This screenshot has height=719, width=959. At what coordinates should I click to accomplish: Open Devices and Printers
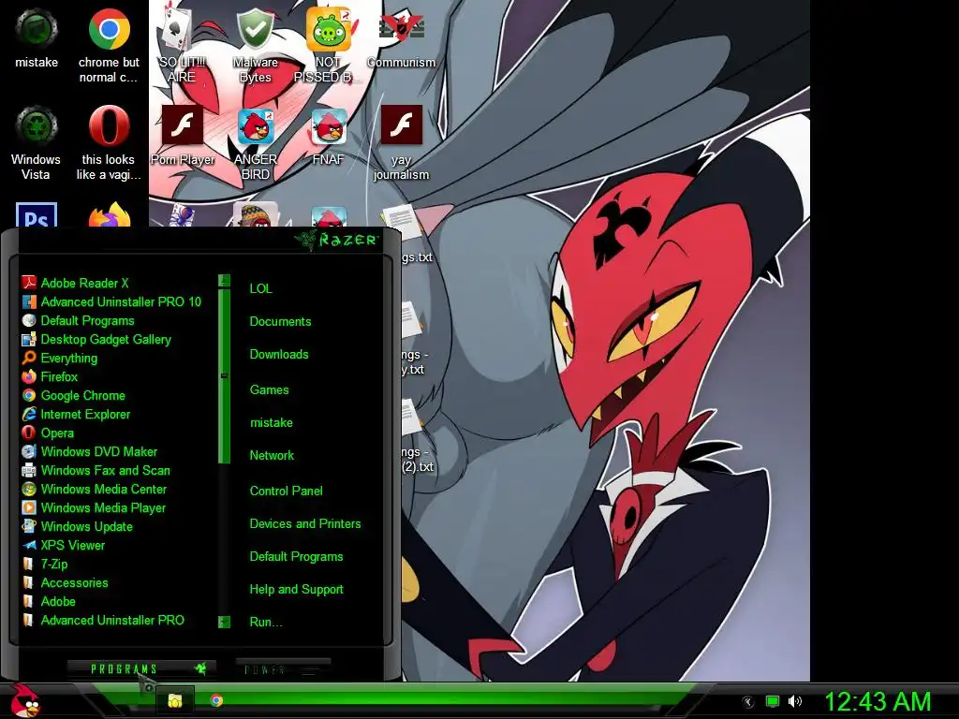305,524
